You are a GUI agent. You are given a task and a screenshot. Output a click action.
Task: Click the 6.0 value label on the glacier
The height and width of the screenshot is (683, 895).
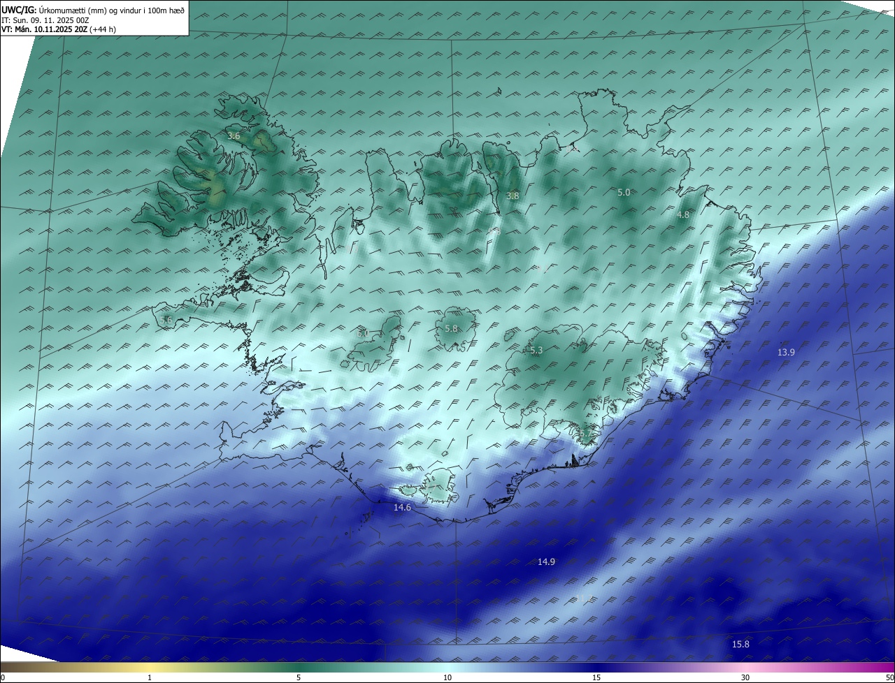point(362,334)
